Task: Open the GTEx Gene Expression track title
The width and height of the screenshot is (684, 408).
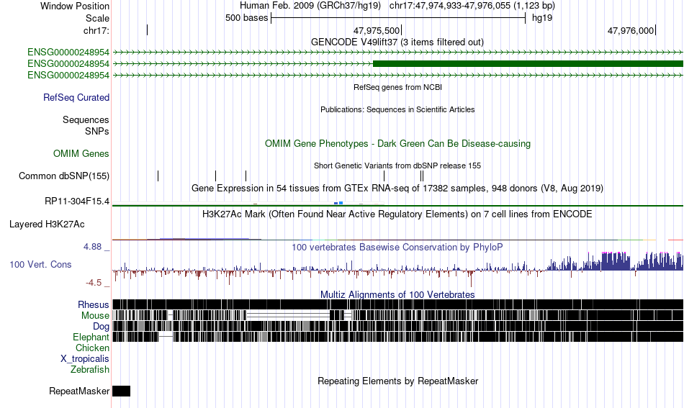Action: 397,189
